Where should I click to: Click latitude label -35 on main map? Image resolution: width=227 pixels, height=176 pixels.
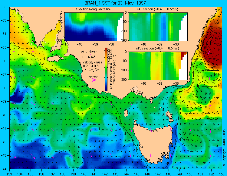click(4, 47)
